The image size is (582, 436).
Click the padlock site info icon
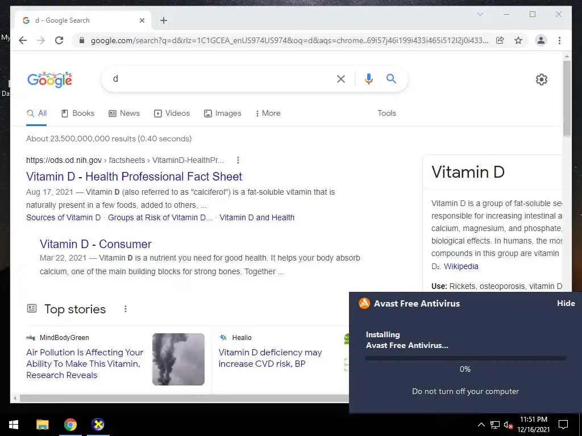(82, 40)
